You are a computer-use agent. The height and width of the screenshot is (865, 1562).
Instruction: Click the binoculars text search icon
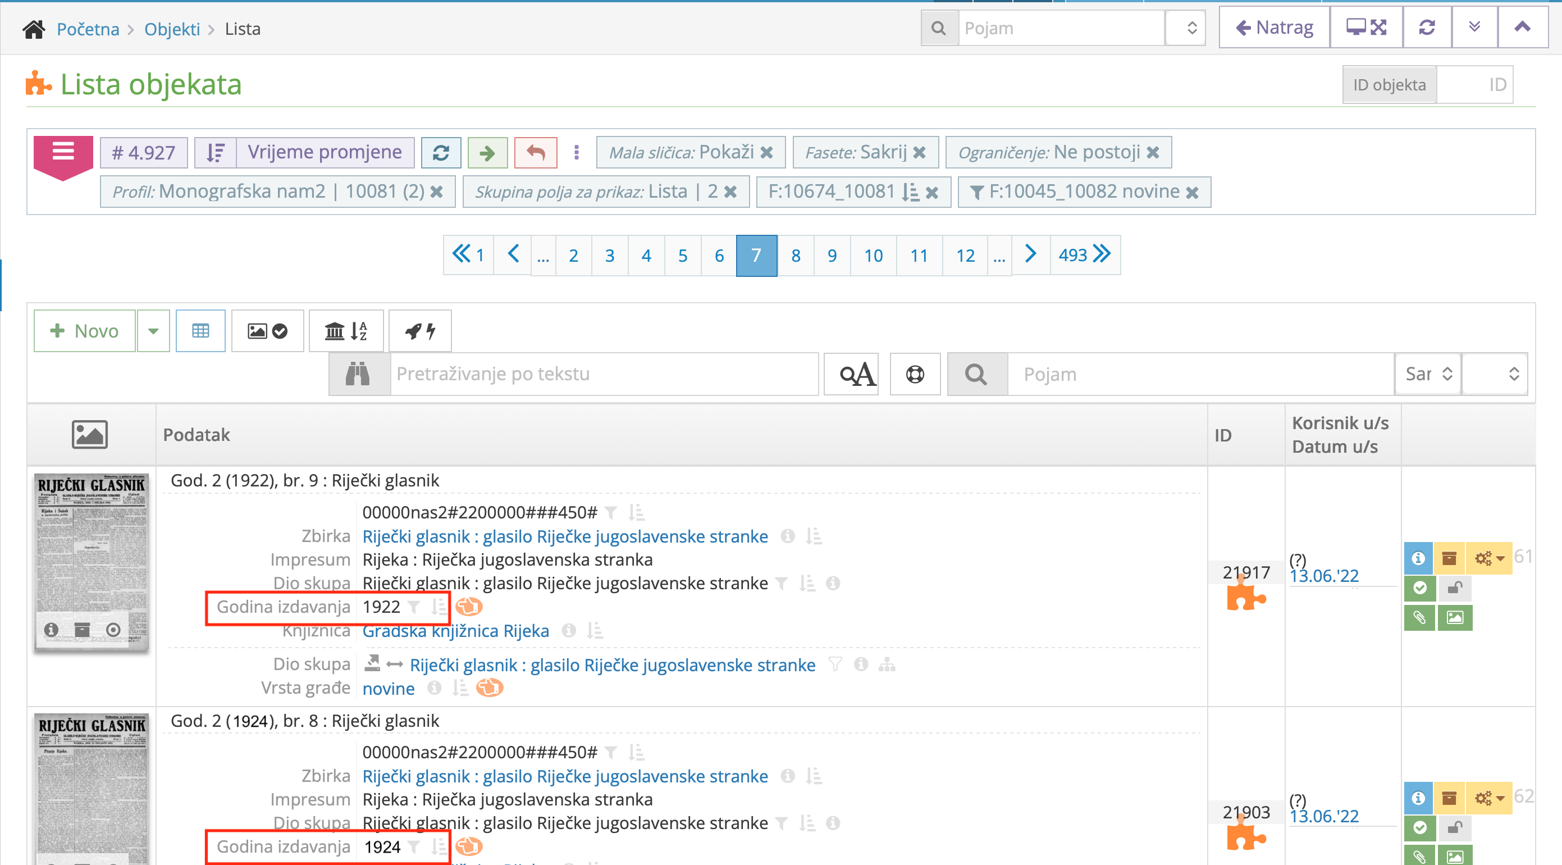[x=359, y=374]
